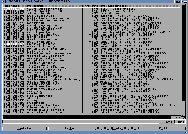This screenshot has height=134, width=188.
Task: Select the strap row
Action: click(x=91, y=101)
